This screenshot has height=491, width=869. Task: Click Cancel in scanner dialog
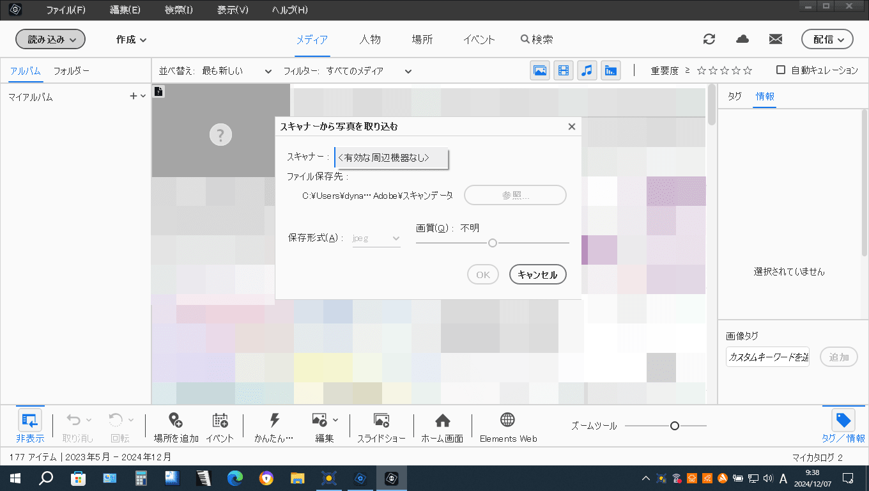538,275
